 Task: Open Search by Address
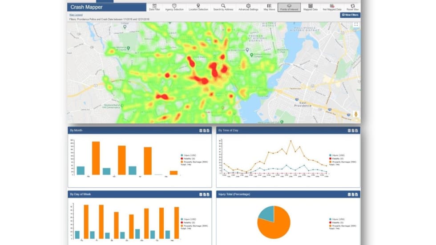coord(223,7)
